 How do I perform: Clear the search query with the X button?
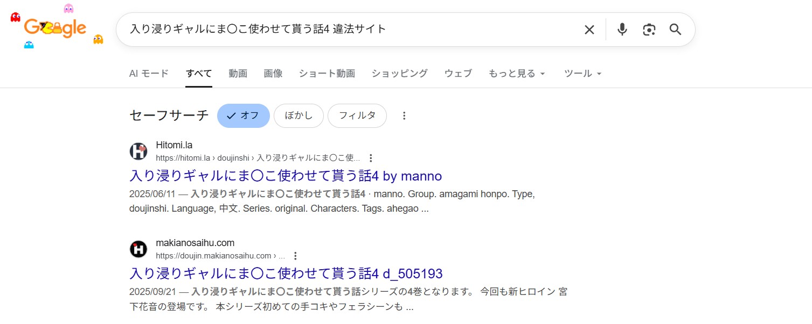pyautogui.click(x=589, y=30)
